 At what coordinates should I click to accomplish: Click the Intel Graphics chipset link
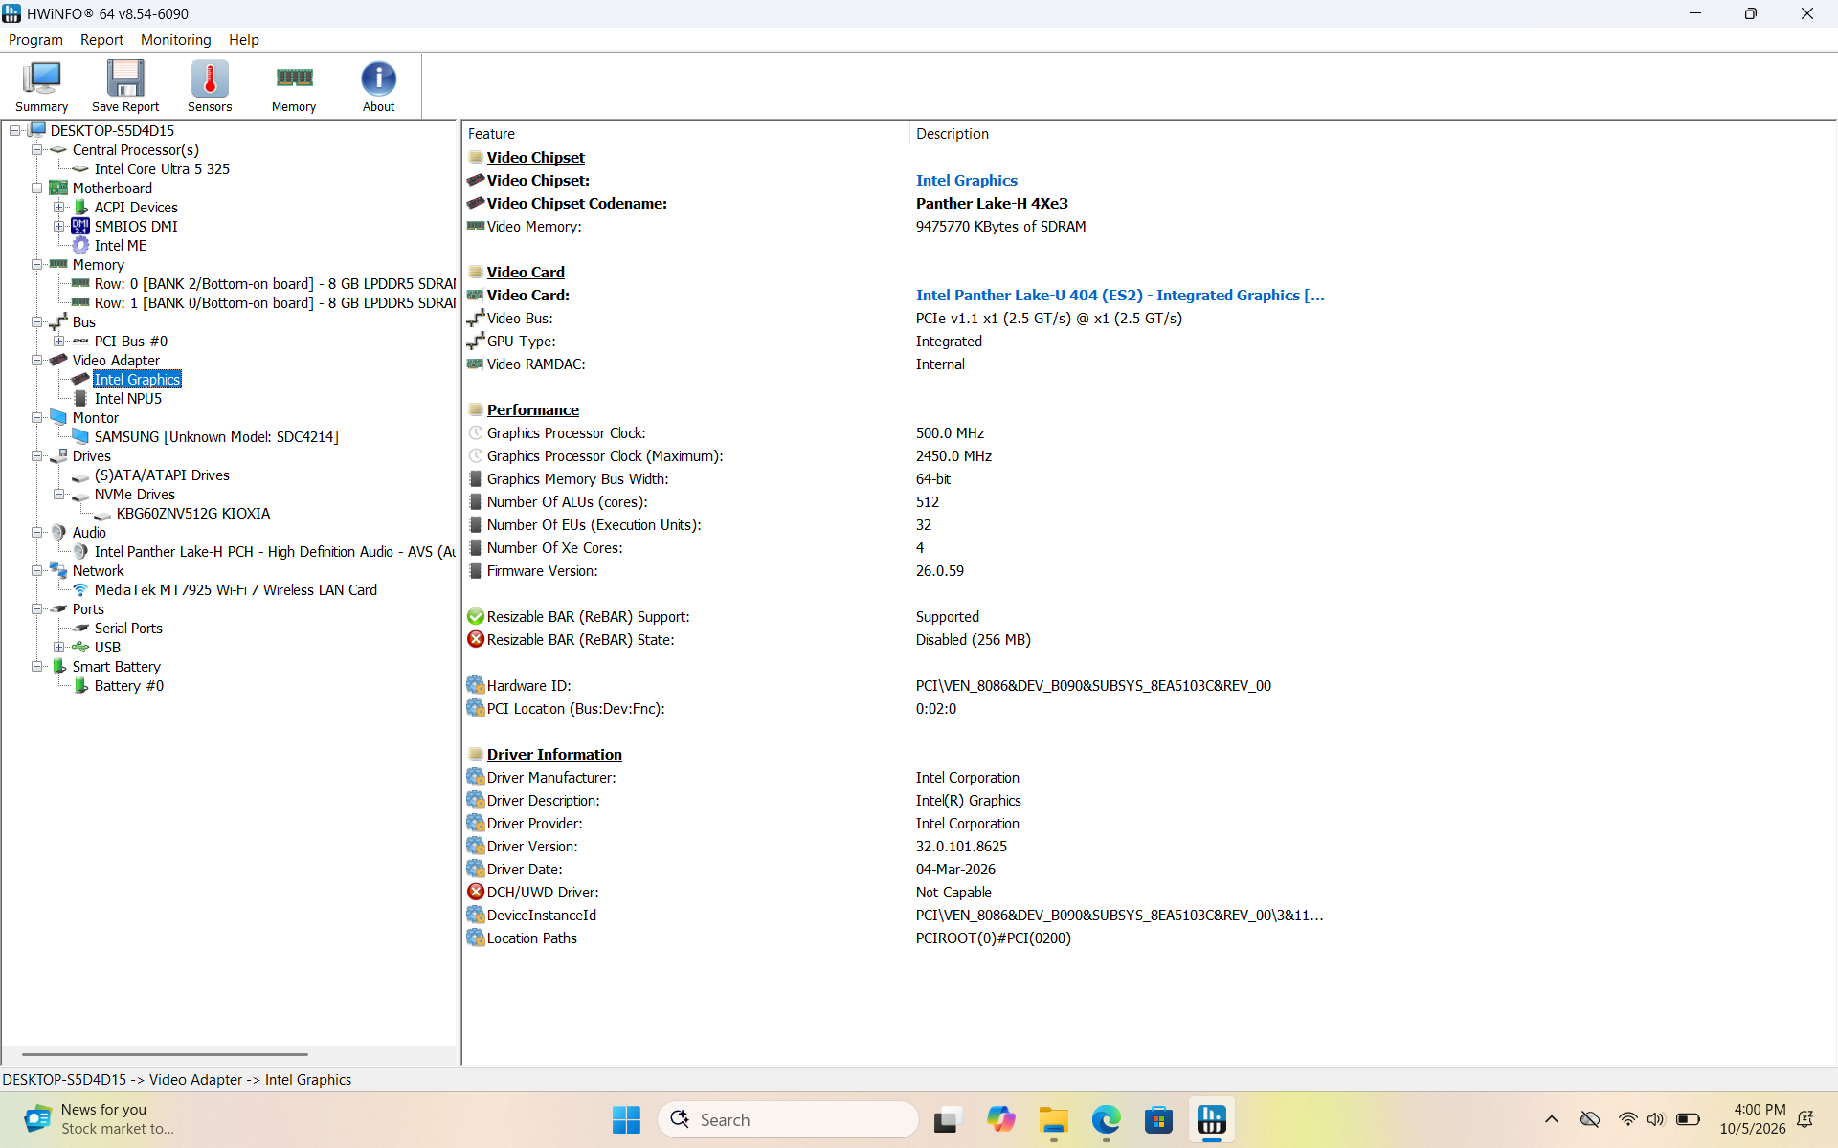[x=966, y=181]
